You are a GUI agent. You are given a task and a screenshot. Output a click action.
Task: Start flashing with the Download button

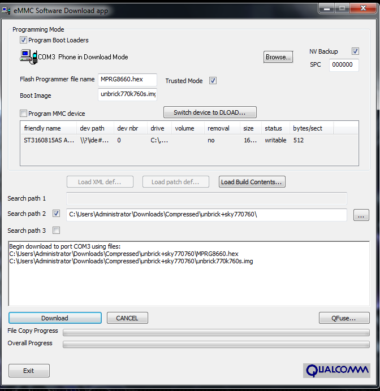[55, 318]
